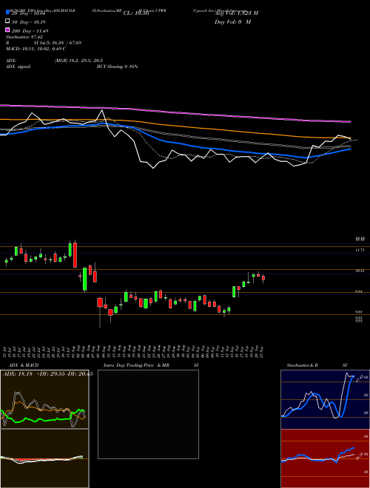
Task: Click the 'MACD: 10.51, 10.02, 0.49 C' line
Action: tap(36, 49)
